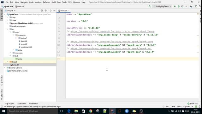Open the VCS menu
Viewport: 202px width, 114px height.
70,2
